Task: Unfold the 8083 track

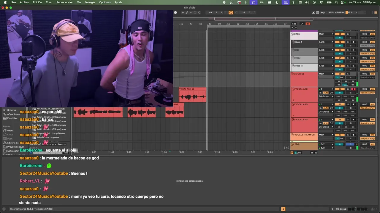Action: (293, 58)
